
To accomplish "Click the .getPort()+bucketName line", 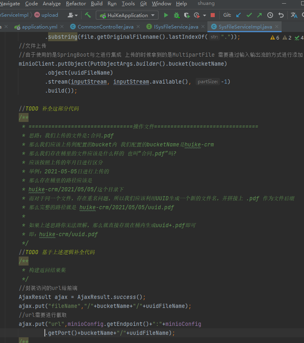I will click(x=110, y=333).
